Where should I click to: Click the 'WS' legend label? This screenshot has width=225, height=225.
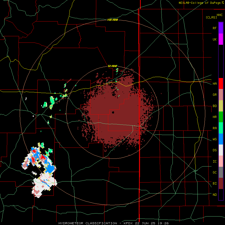pos(214,139)
